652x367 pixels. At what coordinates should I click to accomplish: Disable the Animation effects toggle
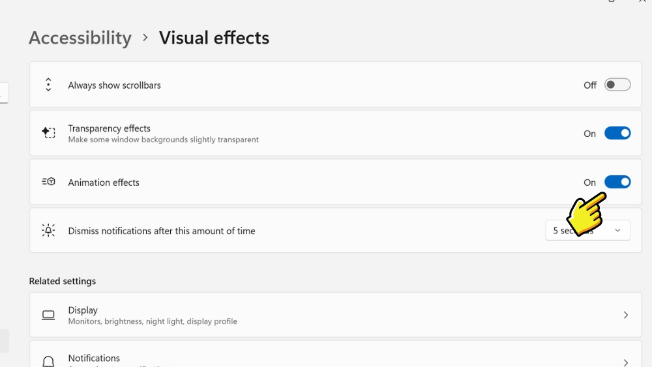coord(617,182)
